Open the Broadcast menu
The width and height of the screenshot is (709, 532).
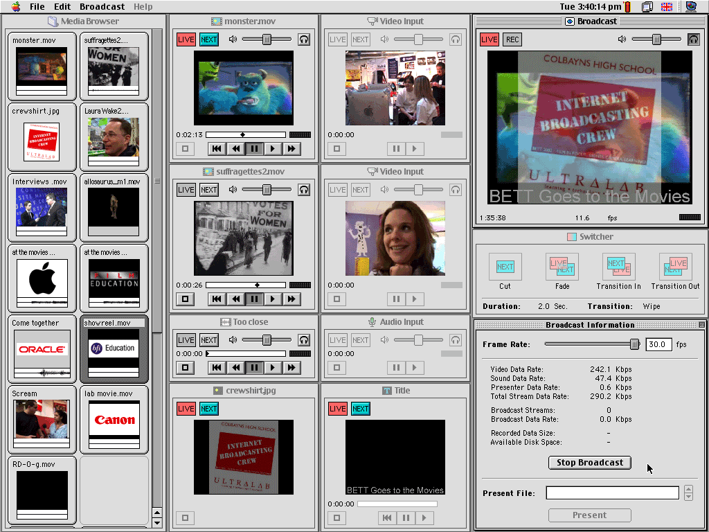coord(102,6)
